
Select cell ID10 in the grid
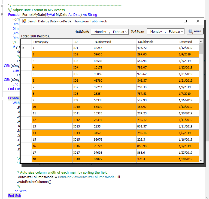coord(83,106)
